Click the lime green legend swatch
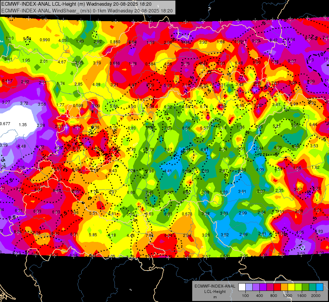 tap(298, 287)
